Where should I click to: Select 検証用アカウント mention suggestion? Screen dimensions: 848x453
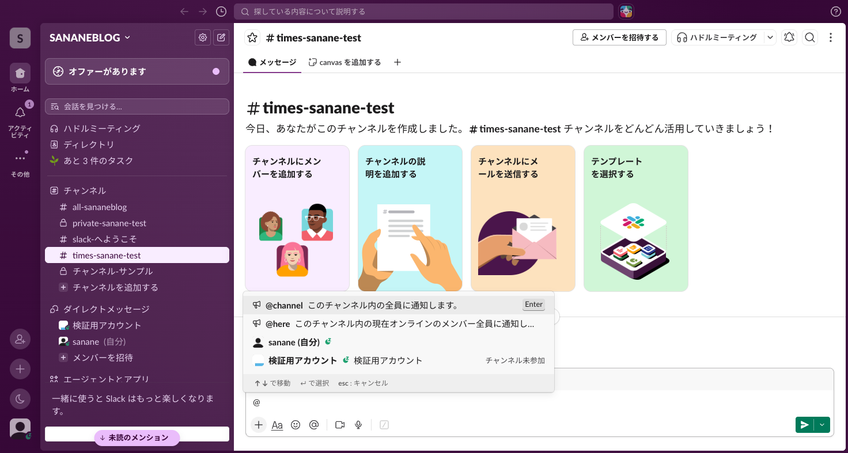pos(398,360)
